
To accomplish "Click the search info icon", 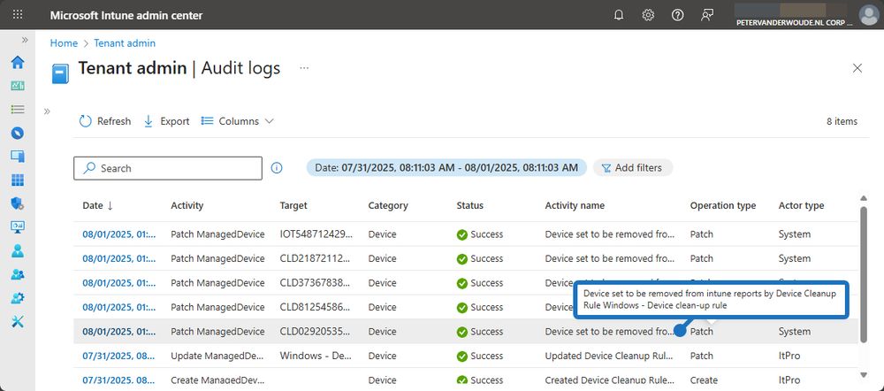I will (x=276, y=167).
